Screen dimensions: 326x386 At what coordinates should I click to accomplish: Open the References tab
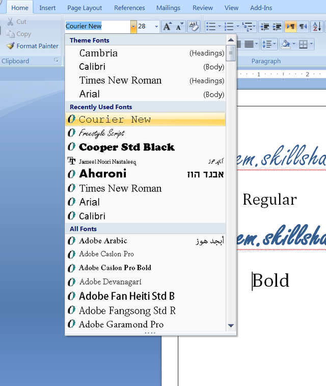(129, 8)
